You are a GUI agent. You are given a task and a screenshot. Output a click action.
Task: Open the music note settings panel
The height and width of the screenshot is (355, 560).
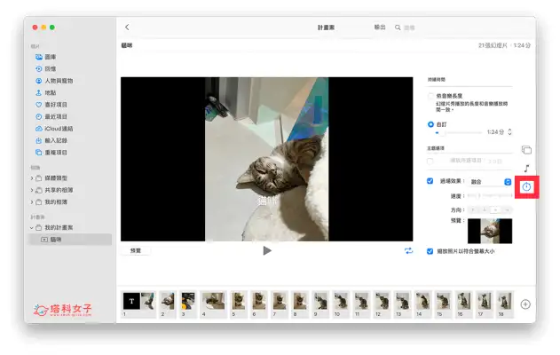tap(526, 168)
